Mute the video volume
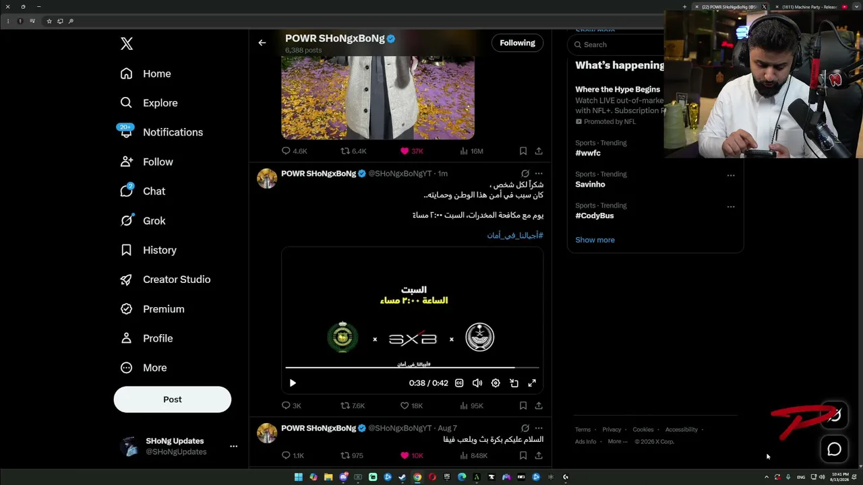 (477, 383)
